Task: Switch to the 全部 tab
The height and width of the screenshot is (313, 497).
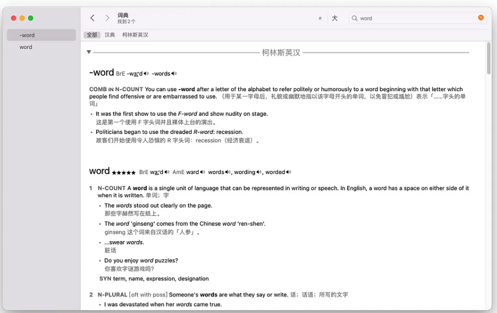Action: tap(92, 35)
